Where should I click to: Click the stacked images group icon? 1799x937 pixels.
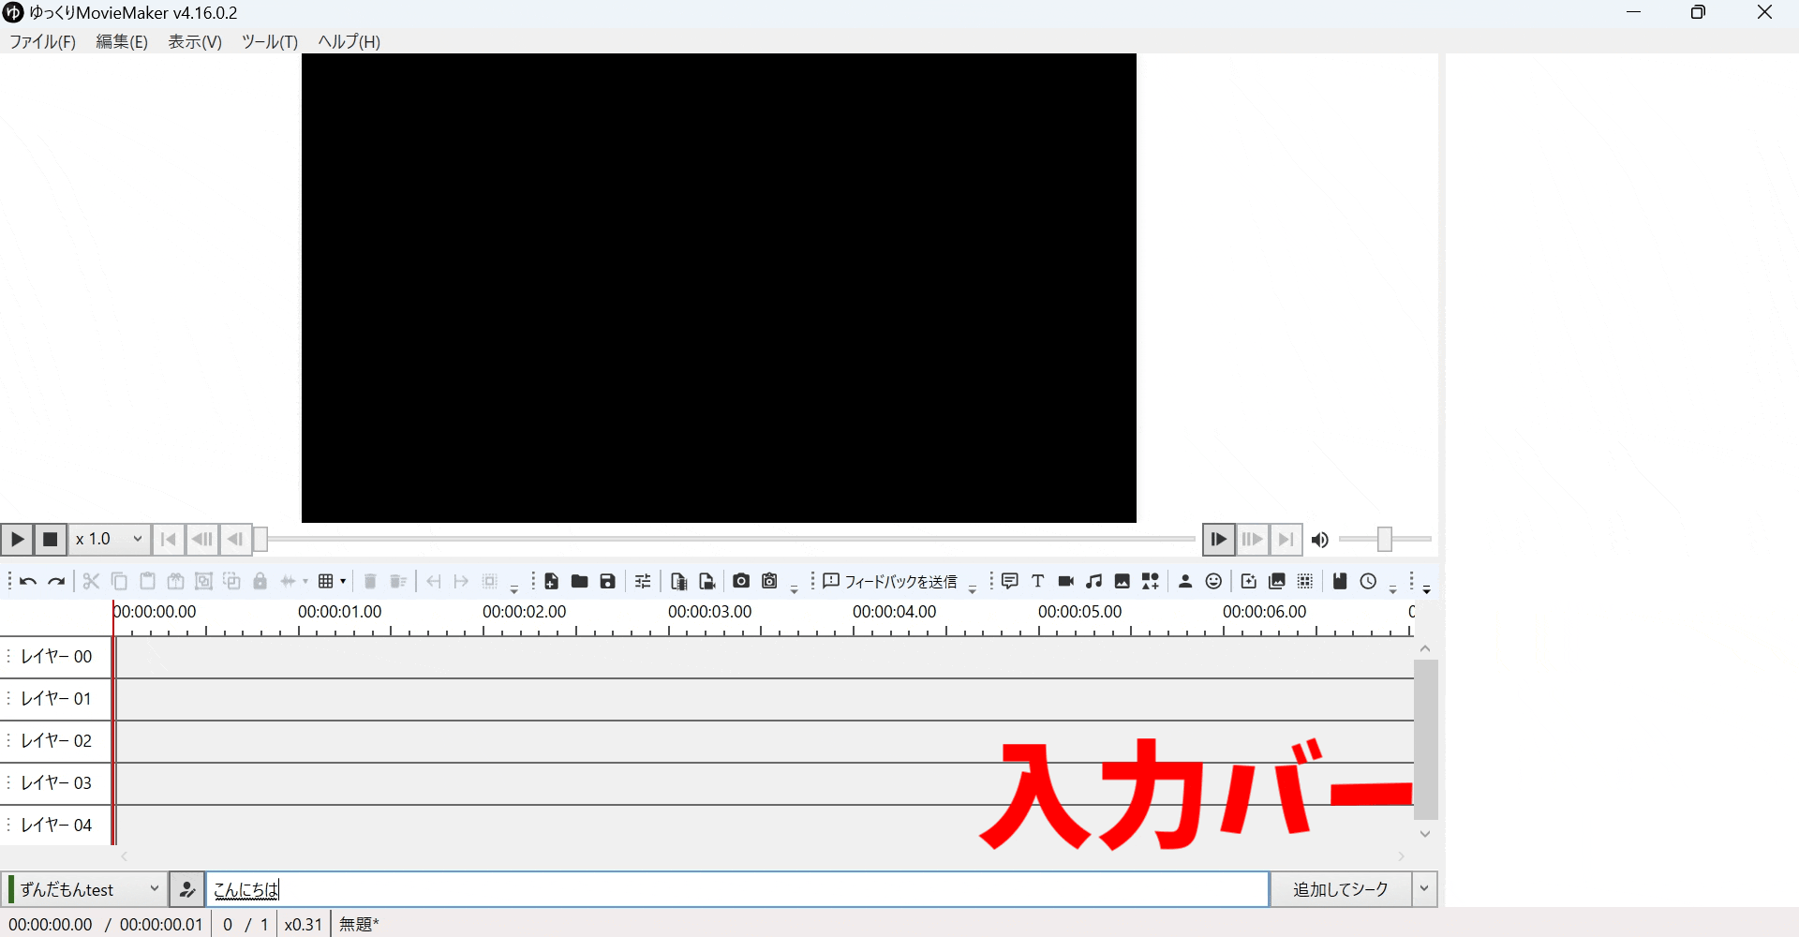tap(1276, 582)
